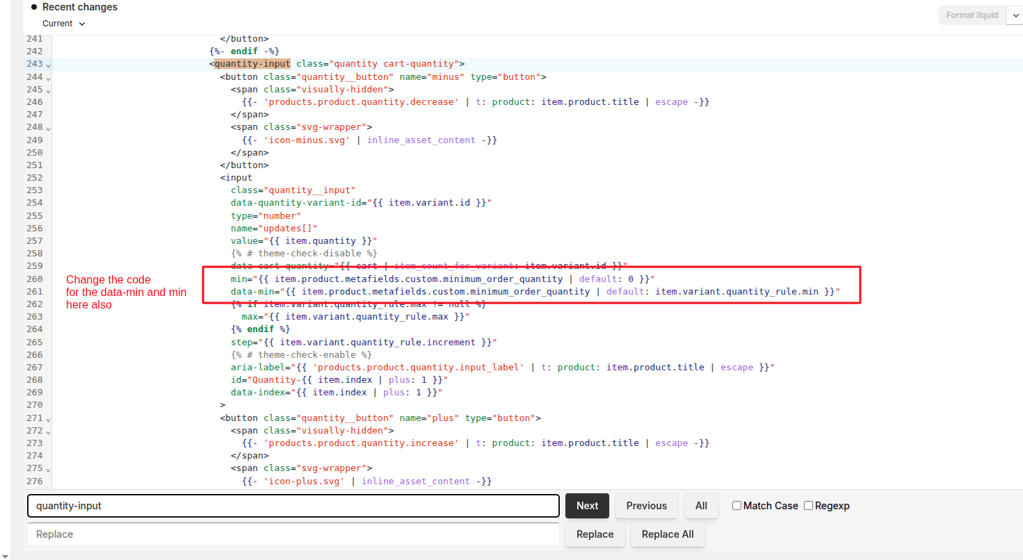Click the products.product.quantity.increase code line
Image resolution: width=1023 pixels, height=560 pixels.
pos(476,443)
